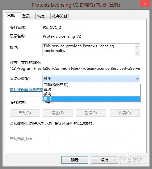Close the Protexis Licensing V2 properties dialog
The width and height of the screenshot is (152, 169).
point(145,4)
